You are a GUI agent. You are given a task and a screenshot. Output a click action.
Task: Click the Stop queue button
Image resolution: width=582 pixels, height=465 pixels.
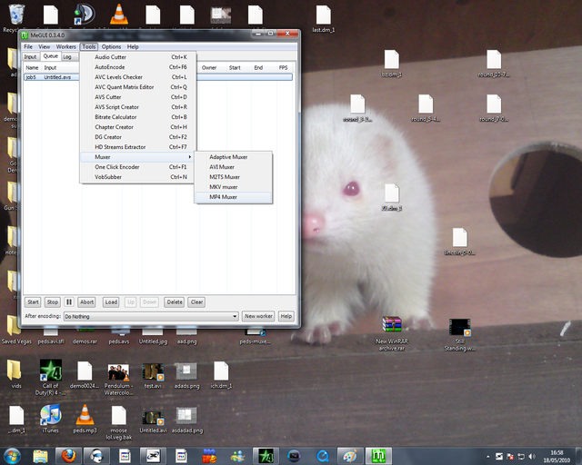(x=53, y=302)
